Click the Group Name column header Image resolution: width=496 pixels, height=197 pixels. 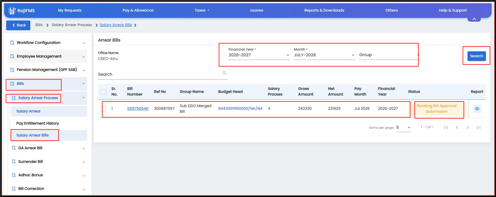coord(192,92)
